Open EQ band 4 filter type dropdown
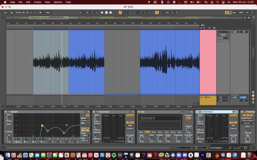Viewport: 257px width, 160px height. pyautogui.click(x=42, y=139)
